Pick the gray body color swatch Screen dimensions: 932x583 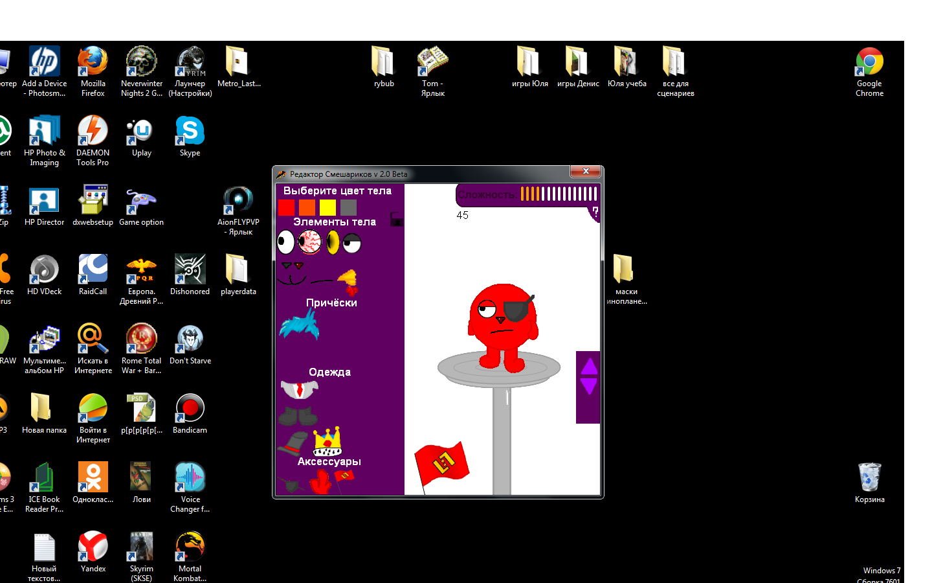[348, 207]
